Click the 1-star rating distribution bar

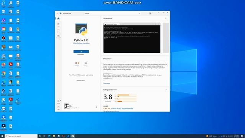tap(127, 102)
